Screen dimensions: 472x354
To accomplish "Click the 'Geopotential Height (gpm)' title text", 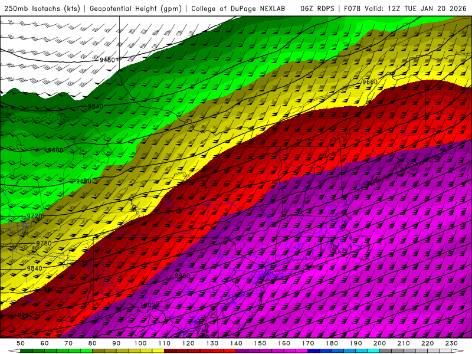I will pyautogui.click(x=136, y=8).
